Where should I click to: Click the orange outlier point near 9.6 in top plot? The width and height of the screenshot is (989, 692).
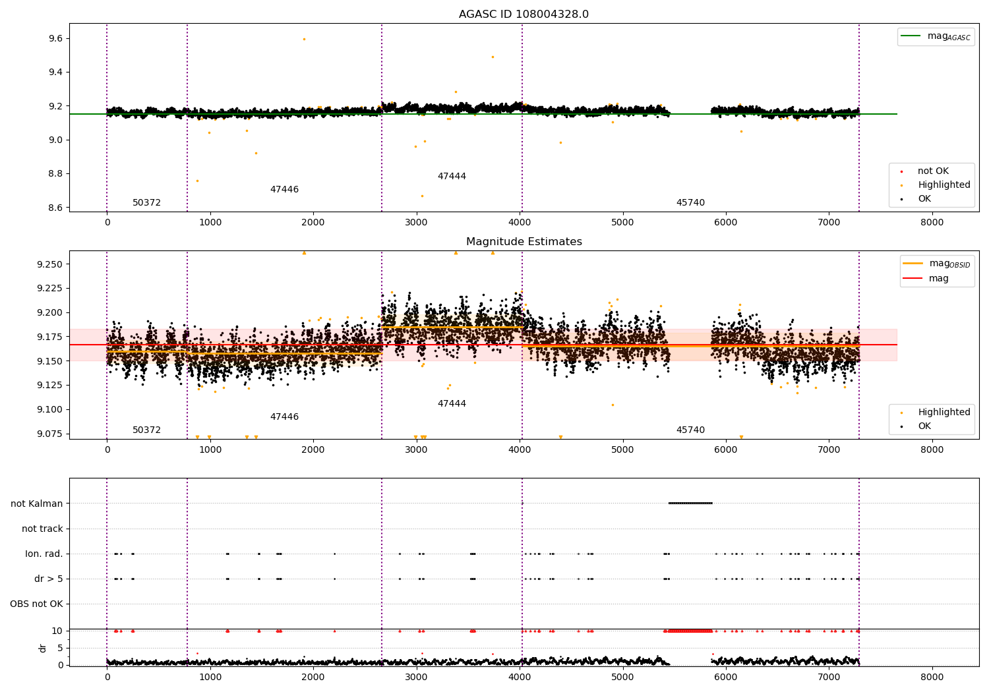304,39
